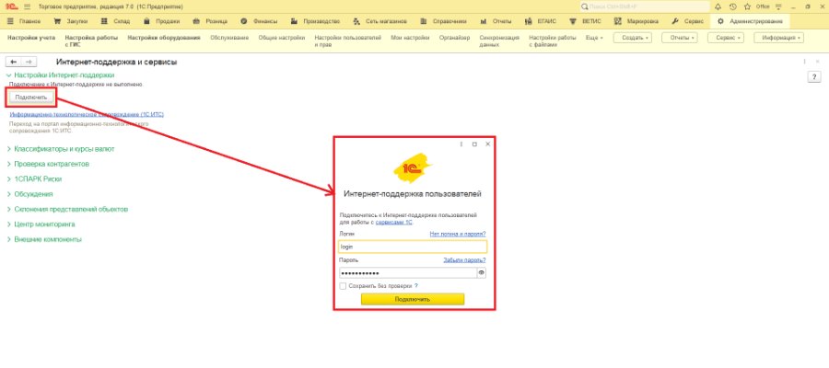
Task: Click question mark next to Сохранить без проверки
Action: [x=415, y=285]
